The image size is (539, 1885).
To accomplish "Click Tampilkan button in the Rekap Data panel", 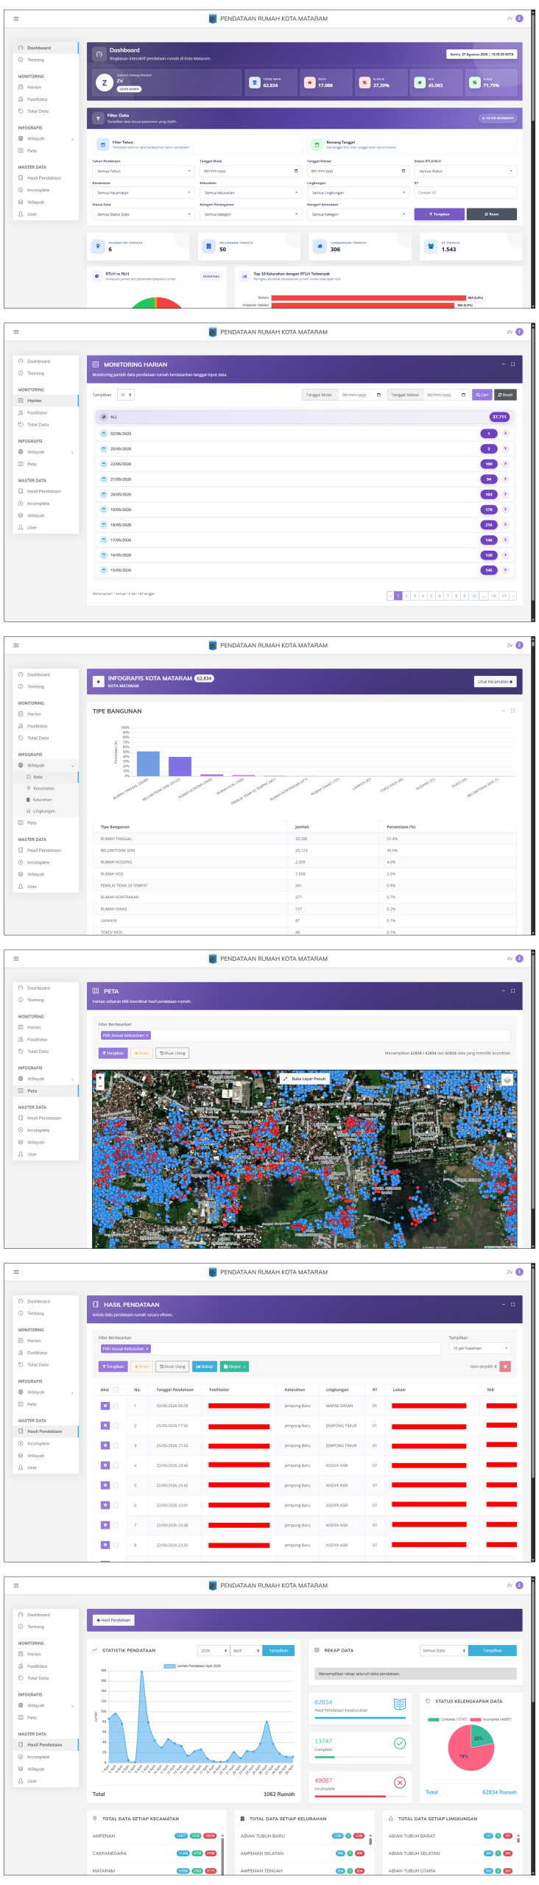I will click(x=493, y=1650).
